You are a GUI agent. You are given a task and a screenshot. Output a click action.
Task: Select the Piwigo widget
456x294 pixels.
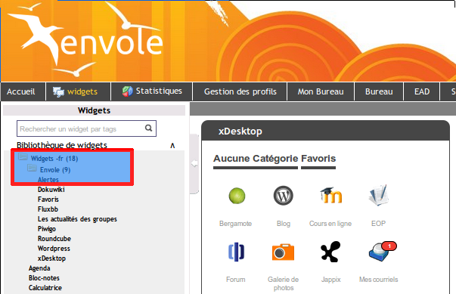pos(47,229)
